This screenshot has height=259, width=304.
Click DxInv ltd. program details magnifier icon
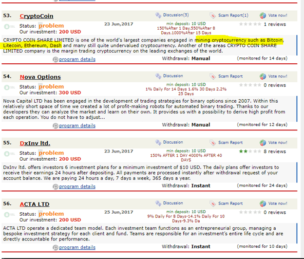coord(55,186)
